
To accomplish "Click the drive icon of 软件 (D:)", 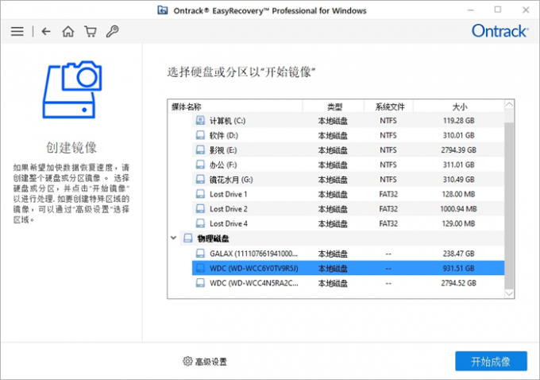I will pos(200,135).
